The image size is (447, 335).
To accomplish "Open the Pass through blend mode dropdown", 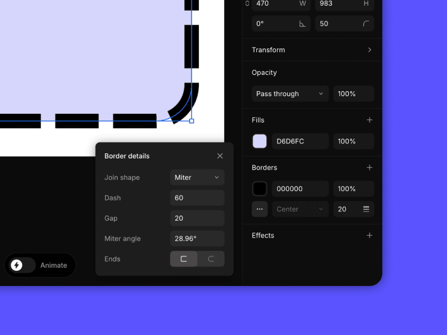I will 290,94.
